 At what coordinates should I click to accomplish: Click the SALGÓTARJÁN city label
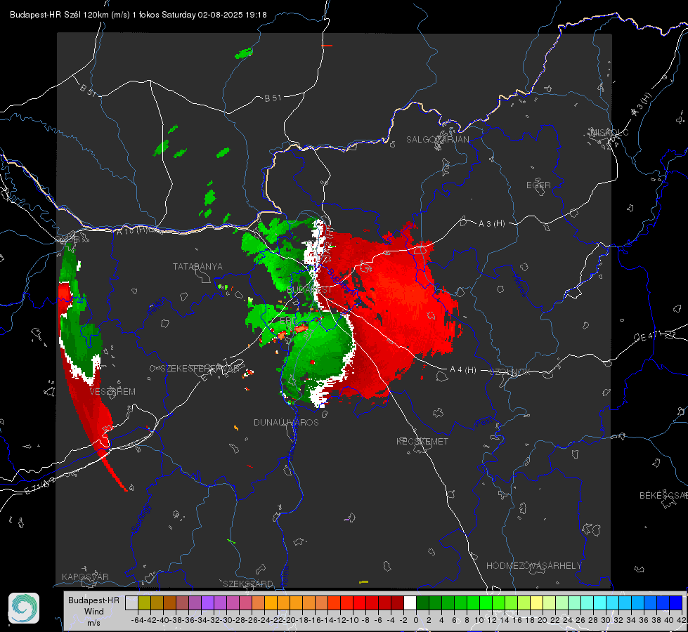437,140
